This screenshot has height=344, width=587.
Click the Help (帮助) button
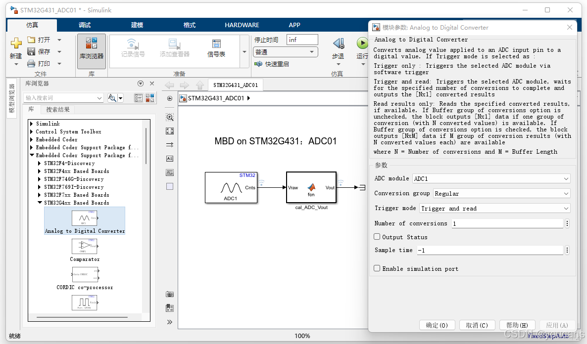pyautogui.click(x=517, y=325)
